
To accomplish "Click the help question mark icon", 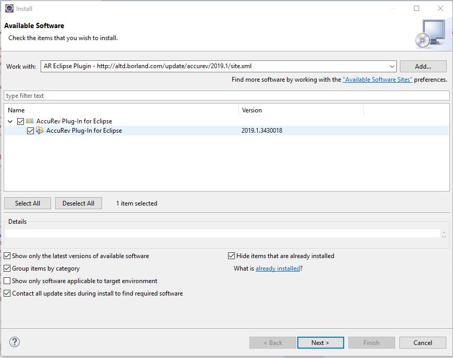I will [15, 342].
